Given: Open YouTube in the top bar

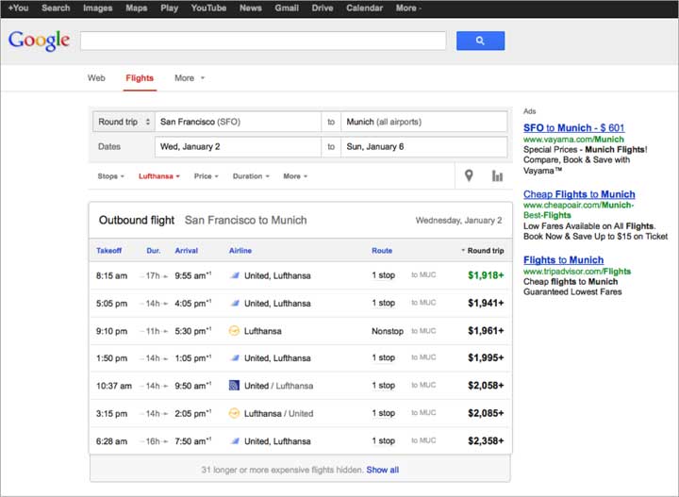Looking at the screenshot, I should (x=208, y=8).
